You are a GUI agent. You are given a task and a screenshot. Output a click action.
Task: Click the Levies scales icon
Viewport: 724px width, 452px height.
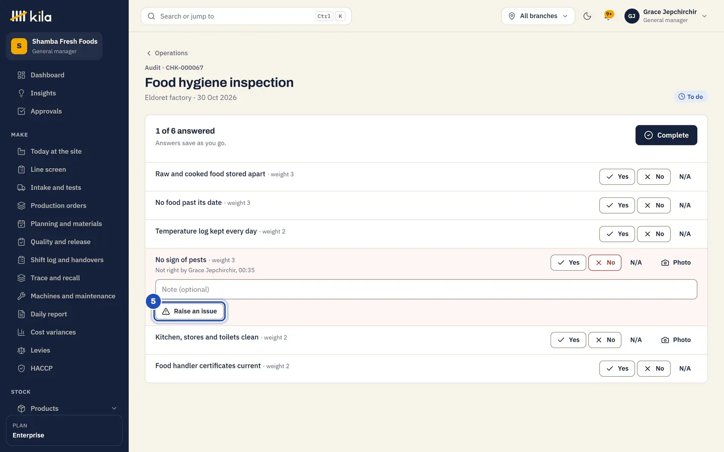(x=21, y=351)
